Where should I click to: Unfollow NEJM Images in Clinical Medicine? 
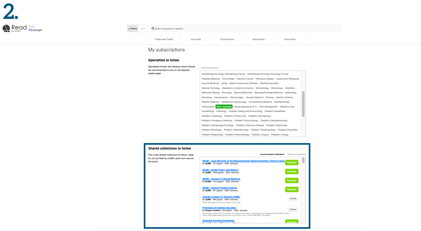292,180
